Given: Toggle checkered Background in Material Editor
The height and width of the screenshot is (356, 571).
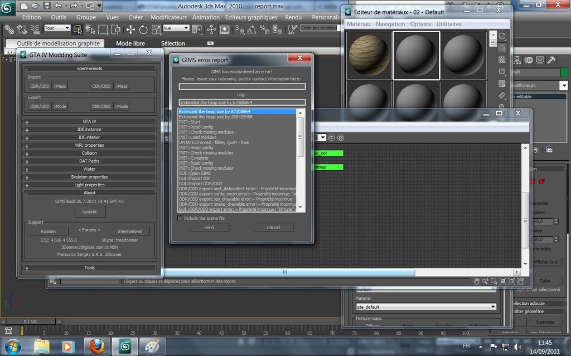Looking at the screenshot, I should pos(502,60).
